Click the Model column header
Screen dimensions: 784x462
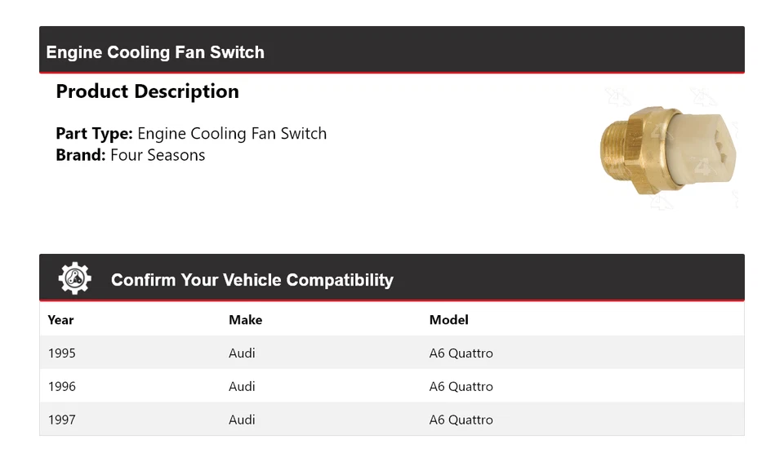448,320
